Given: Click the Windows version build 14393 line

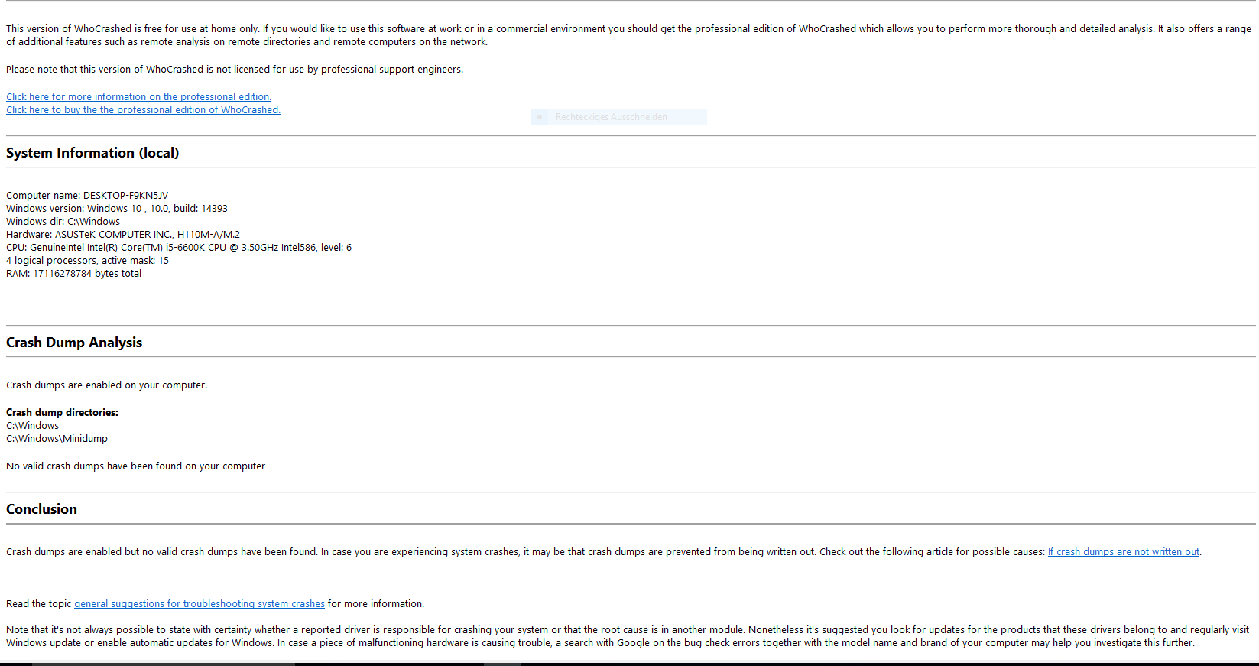Looking at the screenshot, I should [117, 209].
